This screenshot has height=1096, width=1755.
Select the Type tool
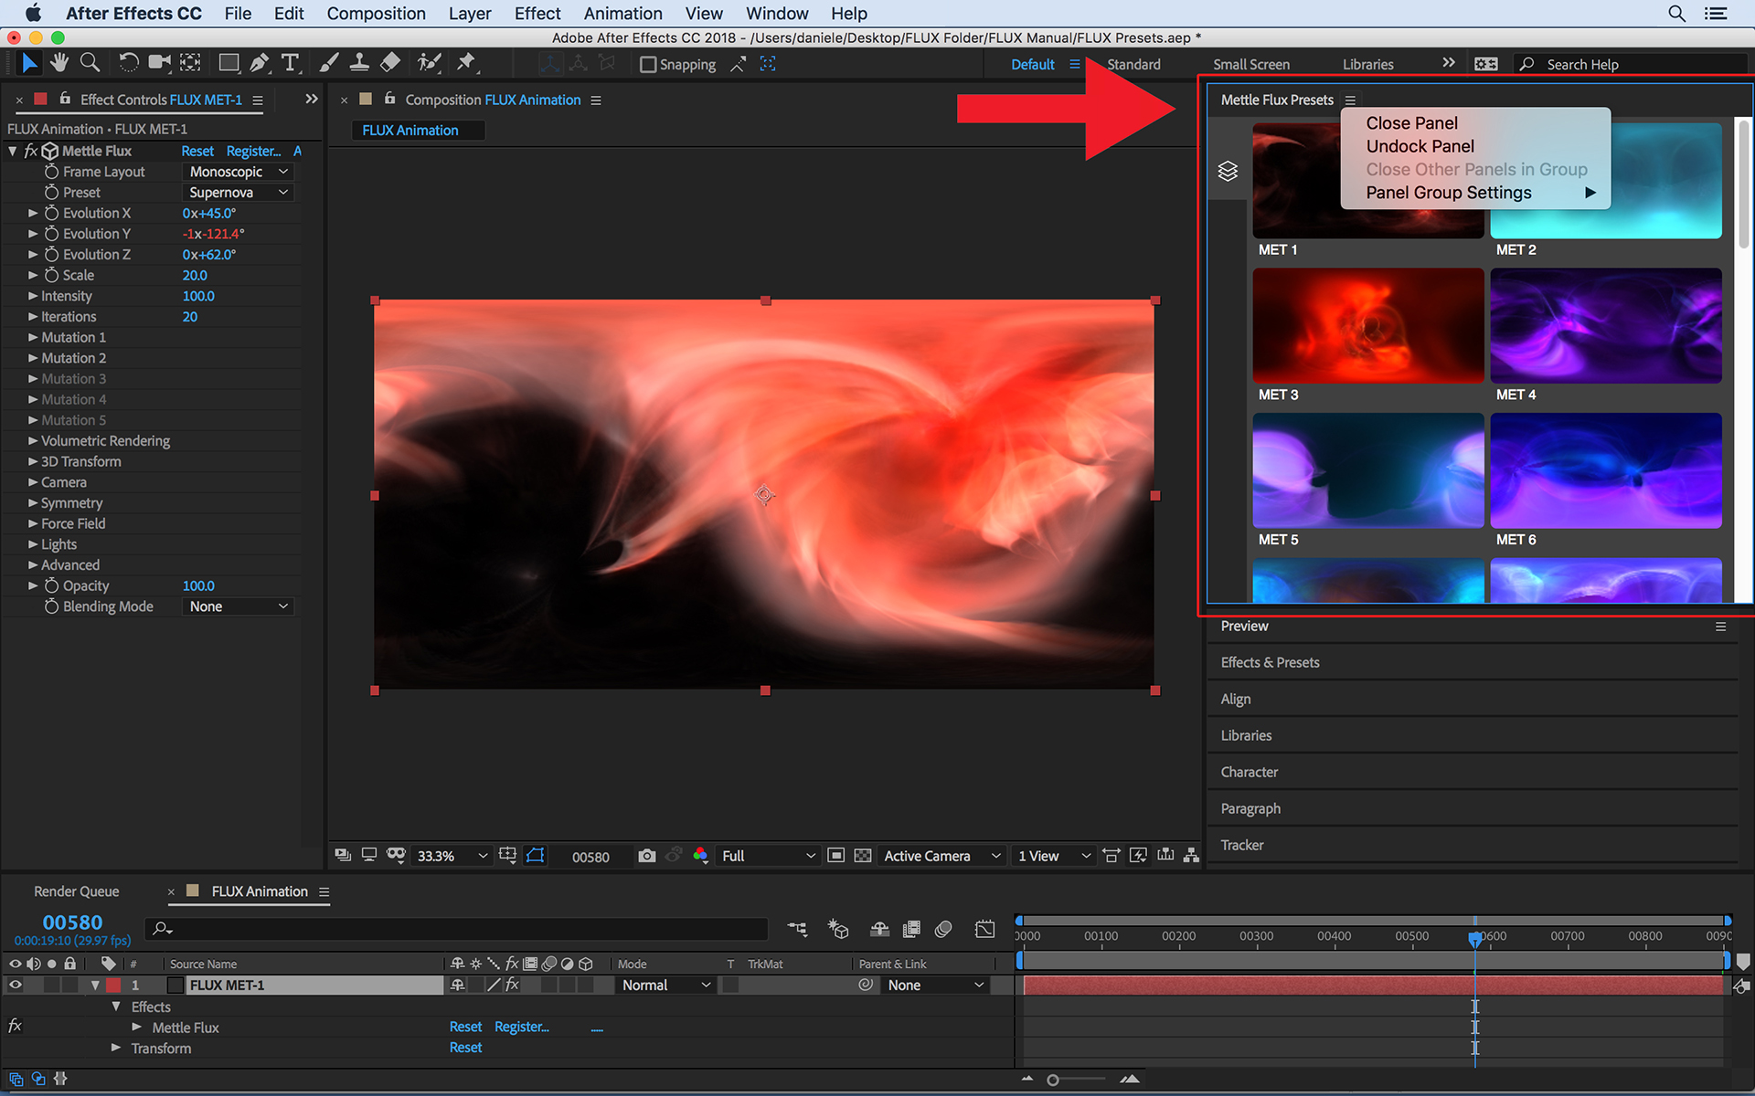pos(291,63)
